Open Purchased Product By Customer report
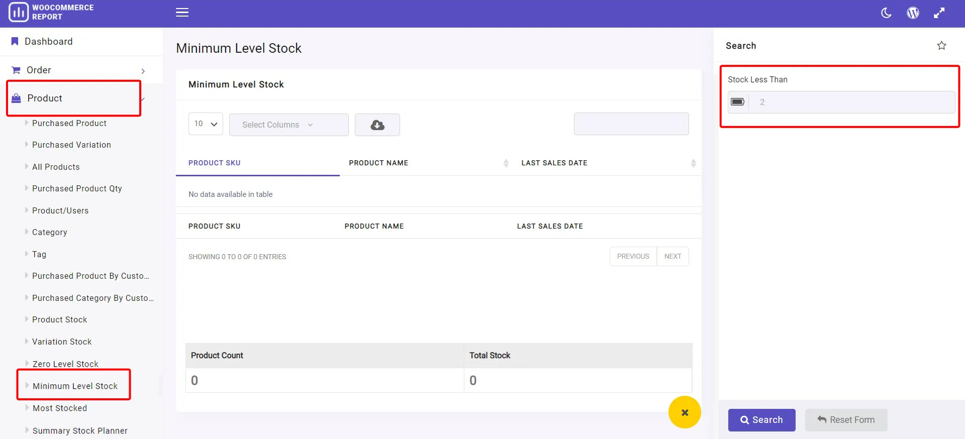This screenshot has width=965, height=439. 90,276
